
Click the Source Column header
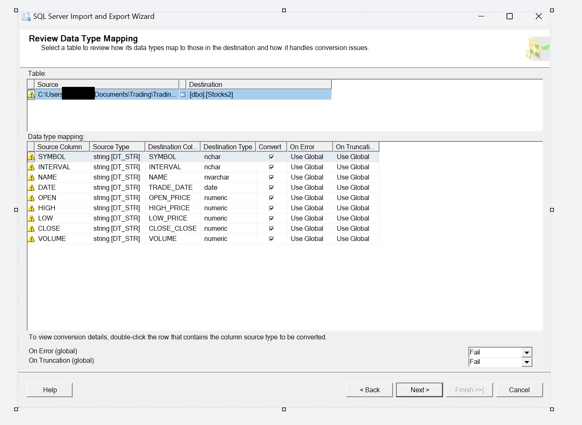[x=62, y=147]
